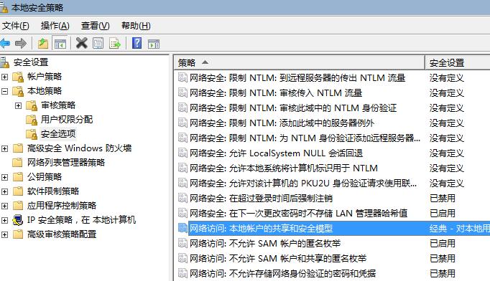Select policy 在超过登录时间后强制注销
This screenshot has height=281, width=490.
point(261,198)
